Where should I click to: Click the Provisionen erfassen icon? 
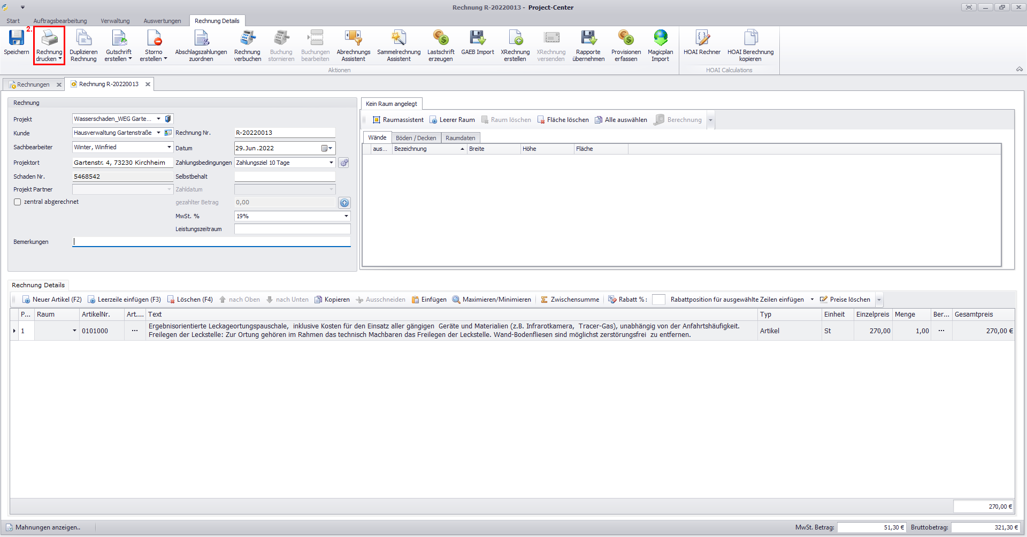pos(626,39)
